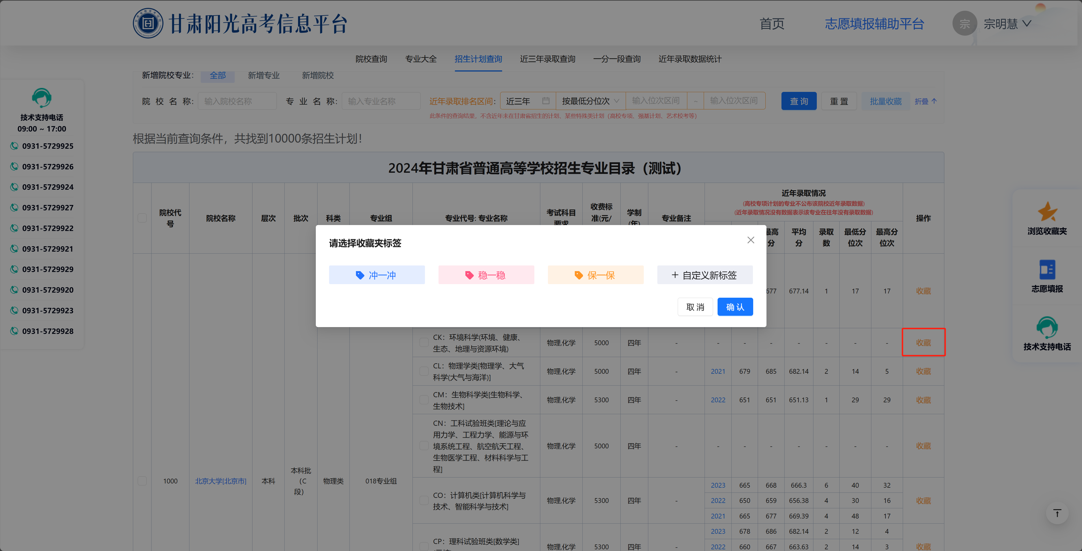Open the 宗明慧 user menu arrow

coord(1027,23)
